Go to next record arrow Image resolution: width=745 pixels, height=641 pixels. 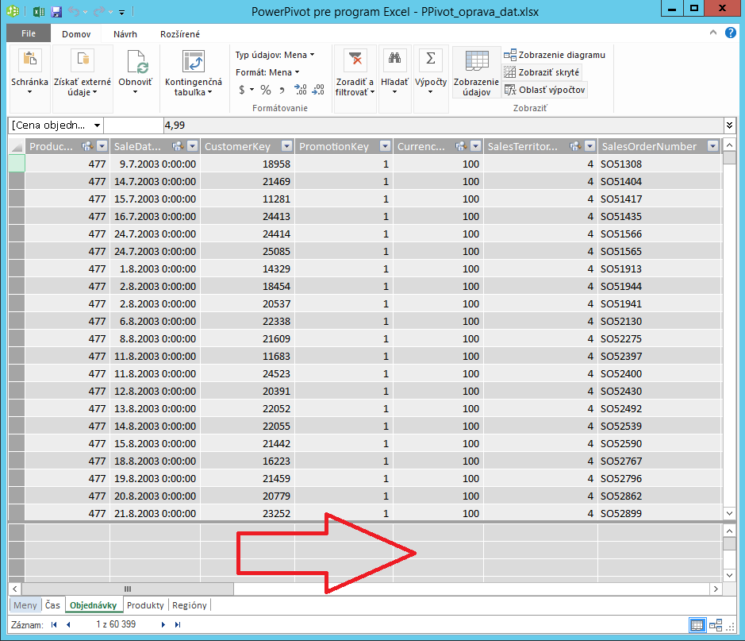pyautogui.click(x=163, y=625)
